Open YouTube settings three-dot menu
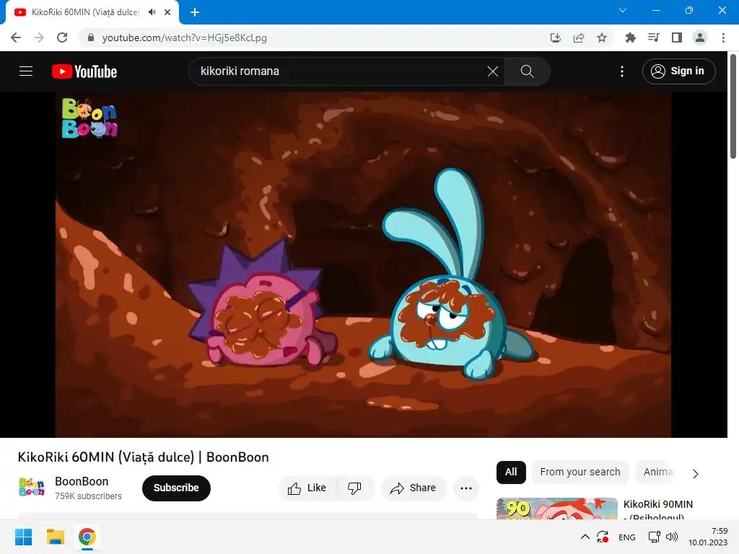This screenshot has width=739, height=554. click(x=622, y=71)
